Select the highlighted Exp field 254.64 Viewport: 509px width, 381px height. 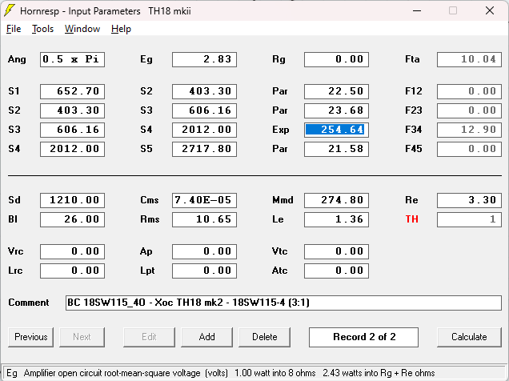(x=336, y=130)
